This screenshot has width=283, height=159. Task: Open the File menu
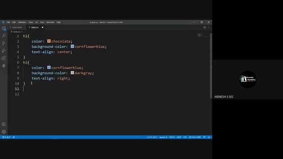pyautogui.click(x=8, y=23)
